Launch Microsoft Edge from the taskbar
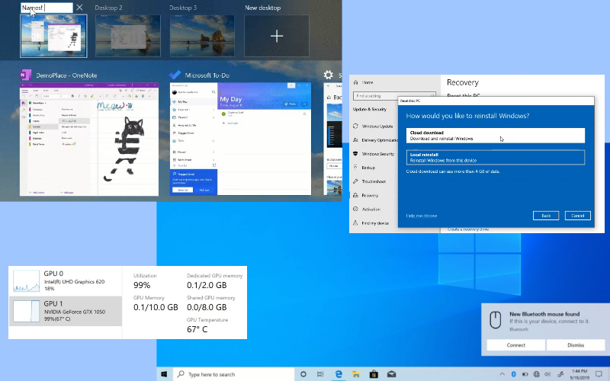The height and width of the screenshot is (381, 610). coord(339,374)
